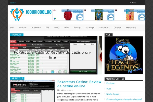The width and height of the screenshot is (153, 102).
Task: Open the Rust link in Merita Citite
Action: [x=109, y=89]
